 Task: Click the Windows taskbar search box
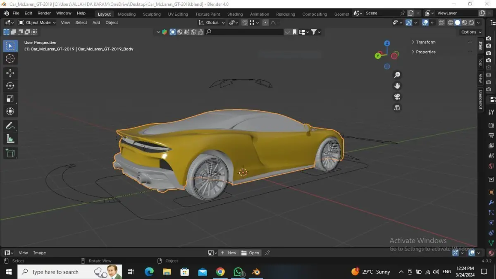[x=69, y=272]
